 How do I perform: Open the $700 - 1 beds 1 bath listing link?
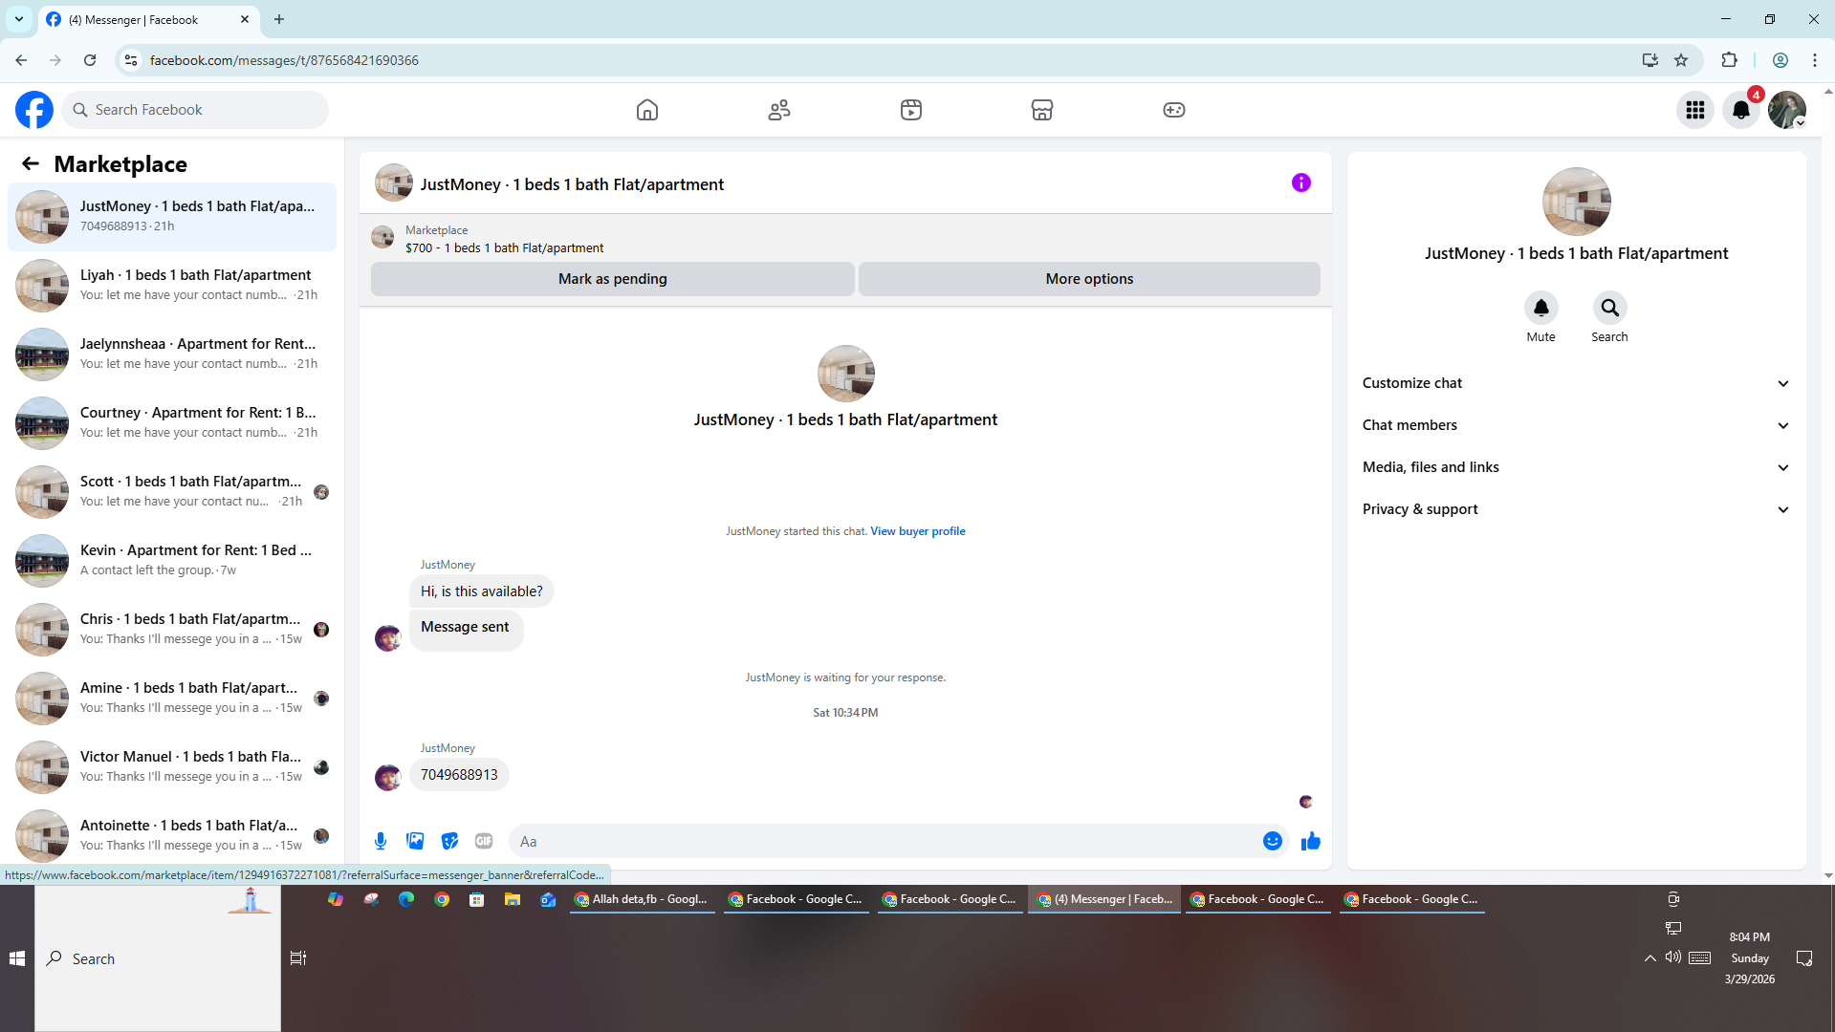(x=504, y=248)
